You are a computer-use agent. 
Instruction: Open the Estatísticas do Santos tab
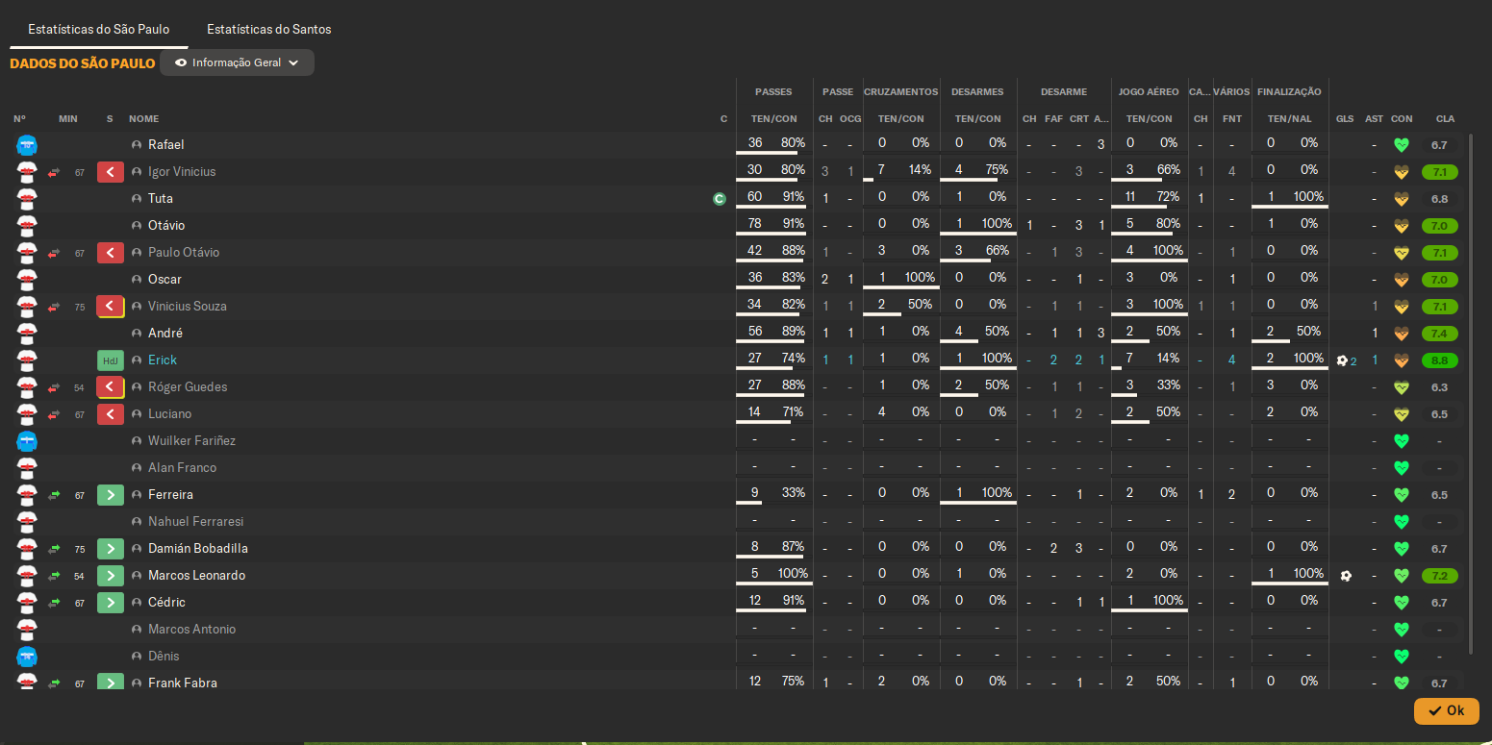(x=268, y=29)
